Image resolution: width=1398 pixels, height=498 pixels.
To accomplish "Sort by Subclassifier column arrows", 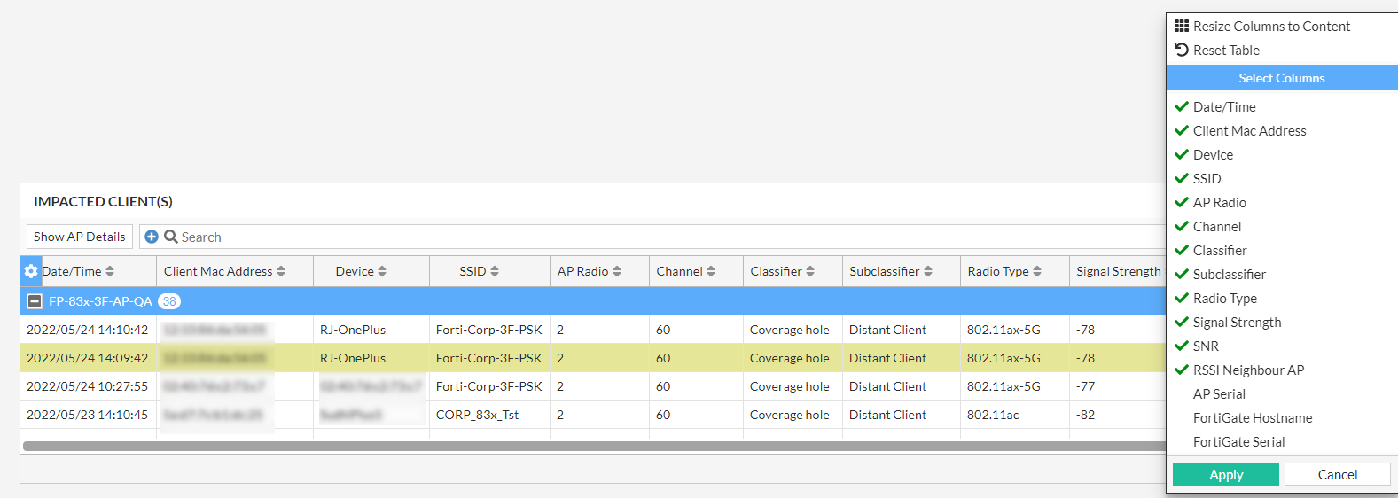I will (928, 271).
